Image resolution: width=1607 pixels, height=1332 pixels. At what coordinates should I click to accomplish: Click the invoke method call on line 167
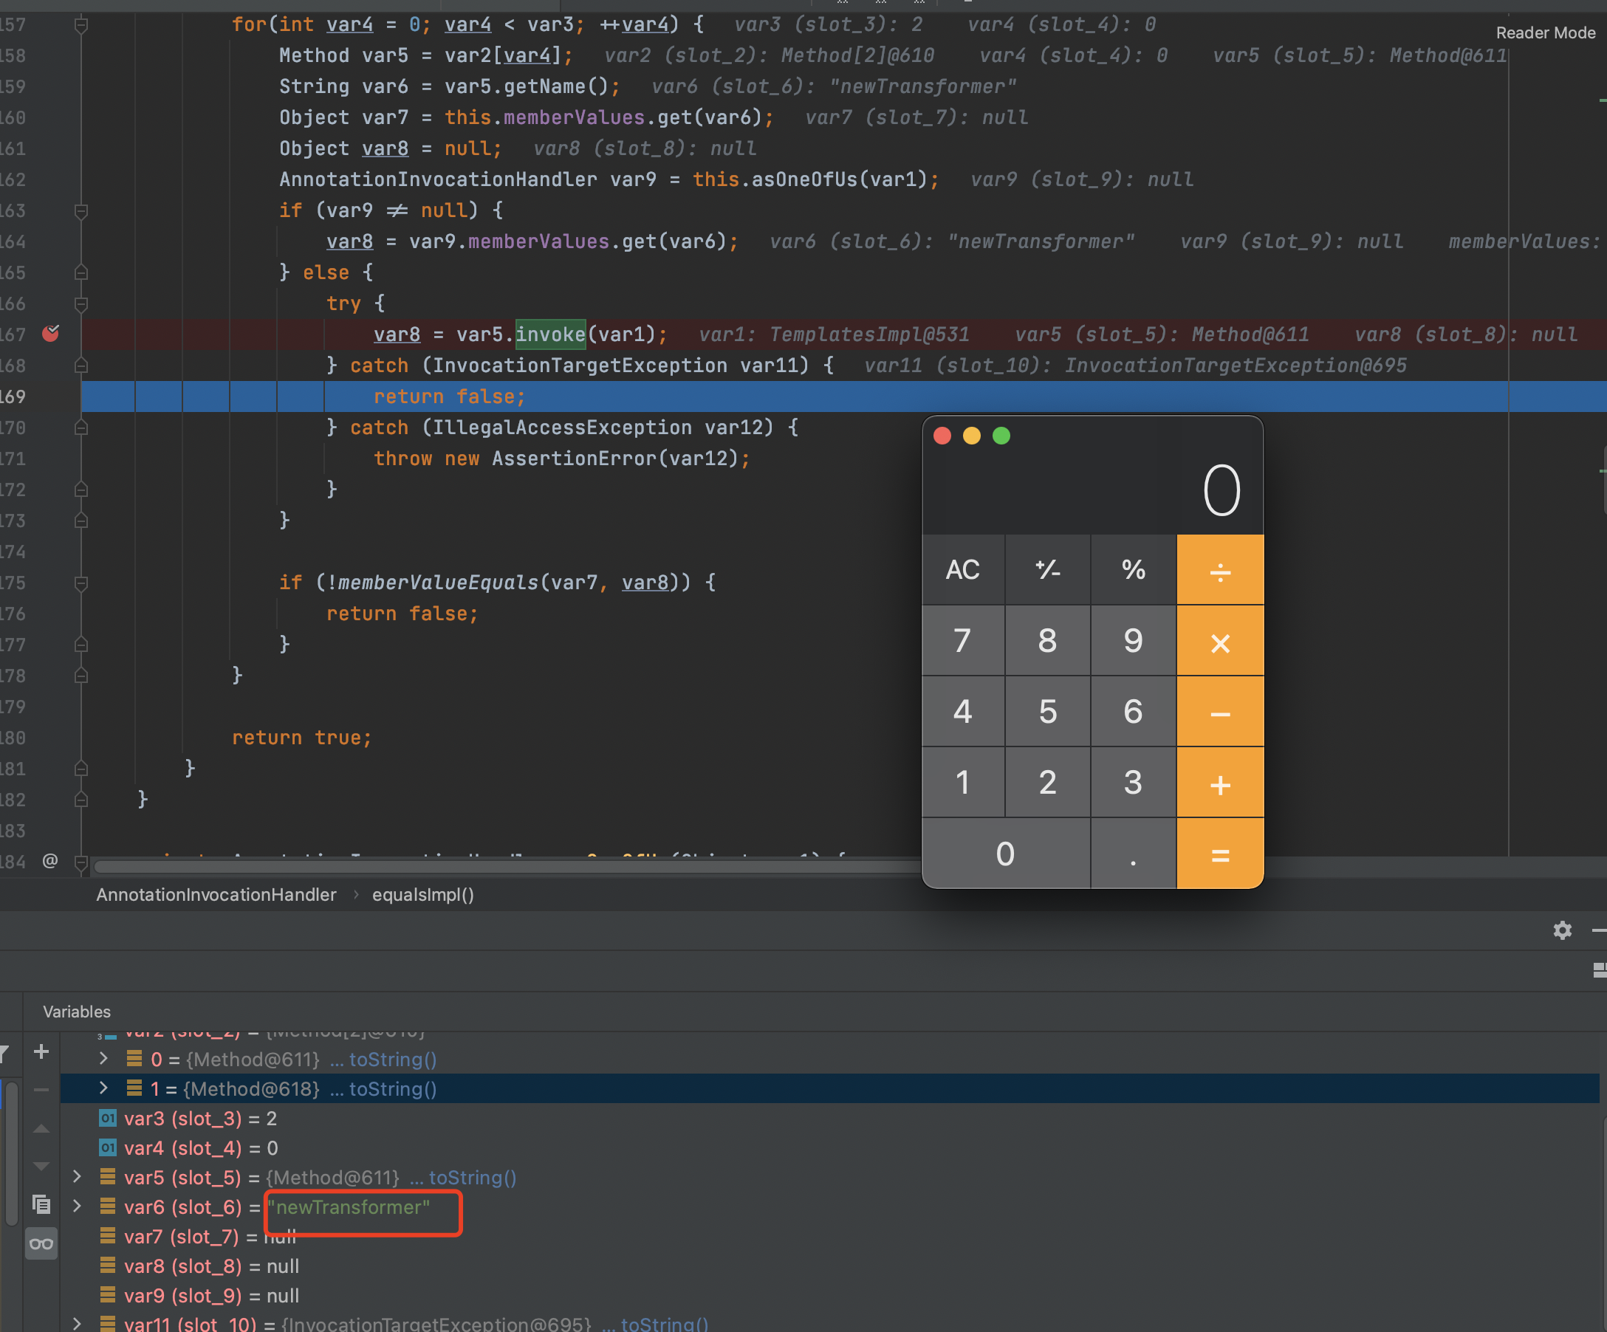coord(550,334)
